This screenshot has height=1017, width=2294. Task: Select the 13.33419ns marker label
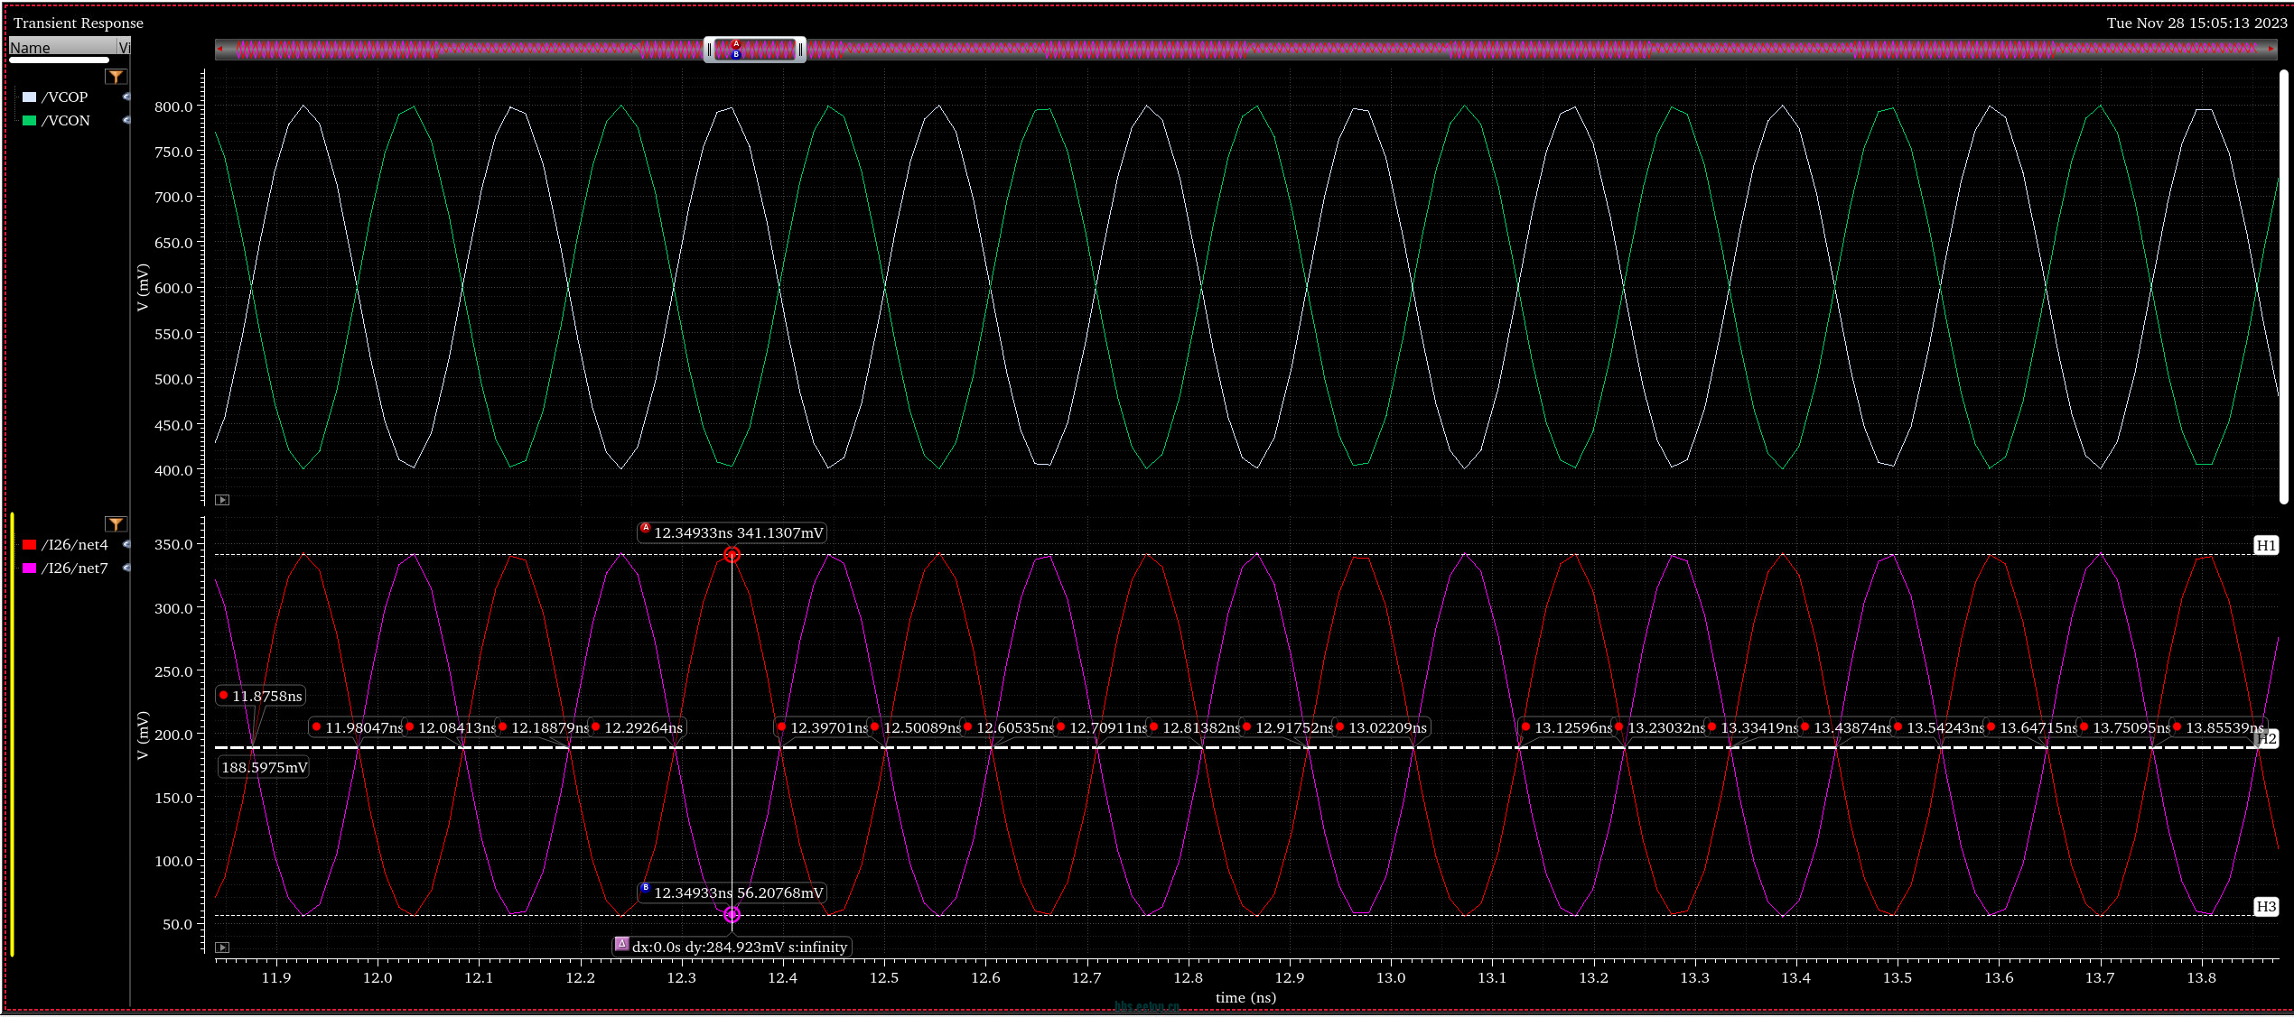pos(1751,727)
